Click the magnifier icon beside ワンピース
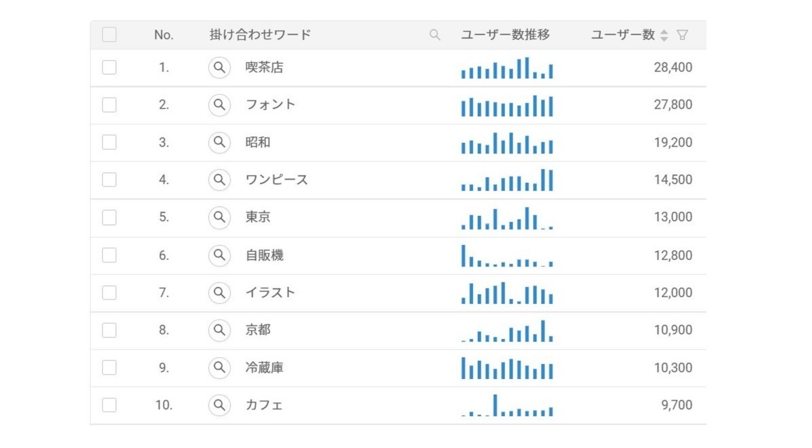Image resolution: width=812 pixels, height=448 pixels. point(219,180)
